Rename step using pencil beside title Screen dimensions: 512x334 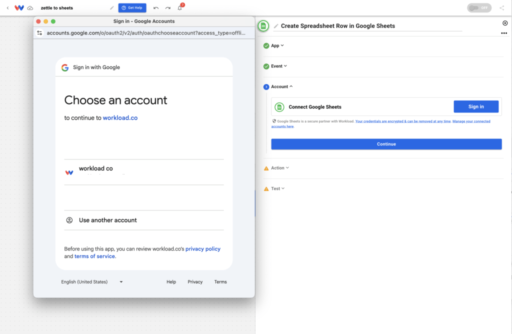[x=276, y=26]
